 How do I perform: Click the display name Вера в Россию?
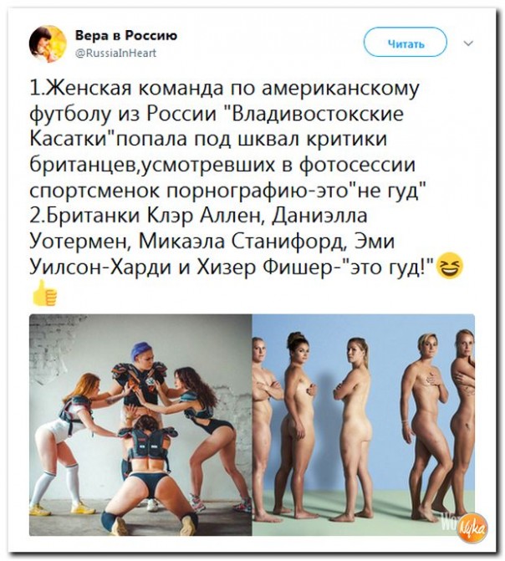126,36
